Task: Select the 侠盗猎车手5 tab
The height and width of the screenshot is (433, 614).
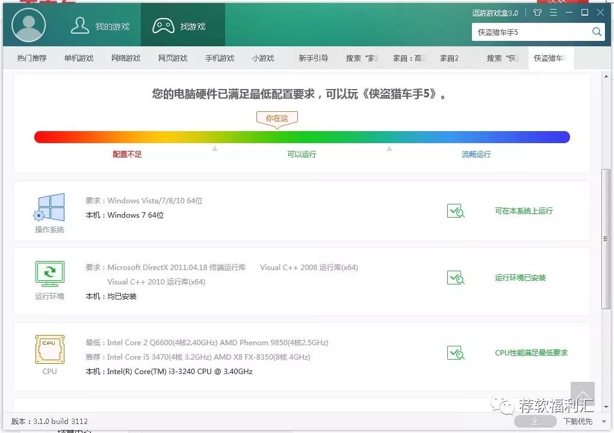Action: tap(550, 58)
